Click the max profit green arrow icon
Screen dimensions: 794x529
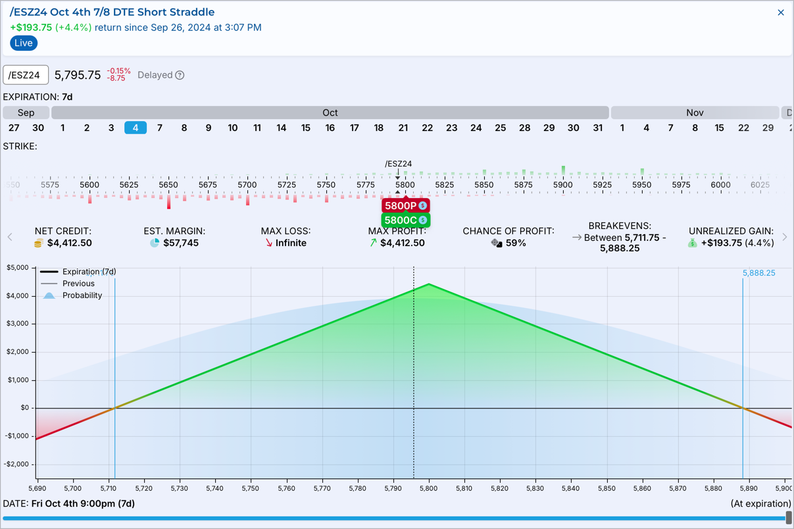point(373,243)
